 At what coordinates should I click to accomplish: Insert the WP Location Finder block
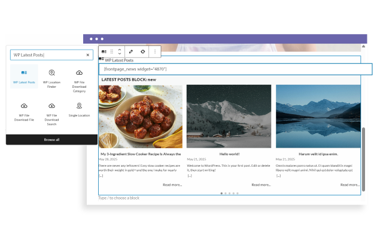coord(51,76)
